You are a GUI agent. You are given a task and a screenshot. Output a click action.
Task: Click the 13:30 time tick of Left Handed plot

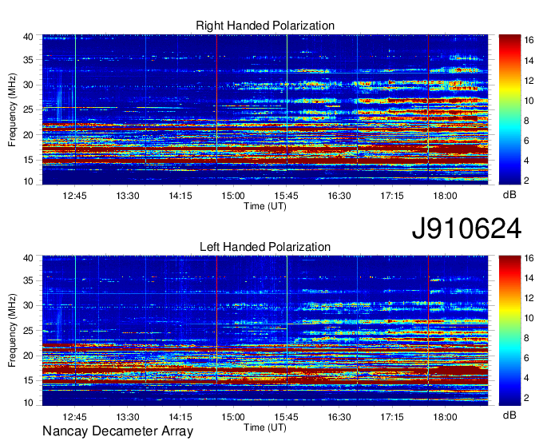128,417
